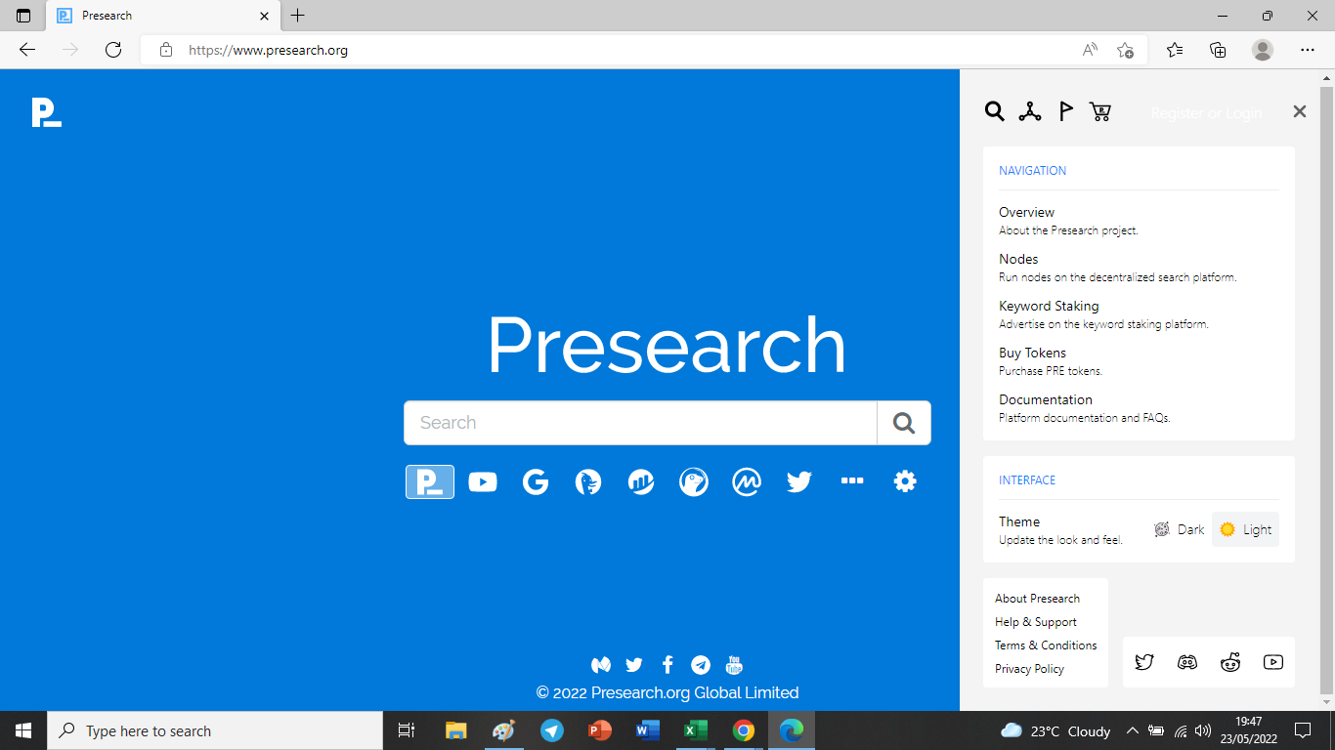Image resolution: width=1335 pixels, height=750 pixels.
Task: Switch the theme to Light
Action: click(x=1246, y=529)
